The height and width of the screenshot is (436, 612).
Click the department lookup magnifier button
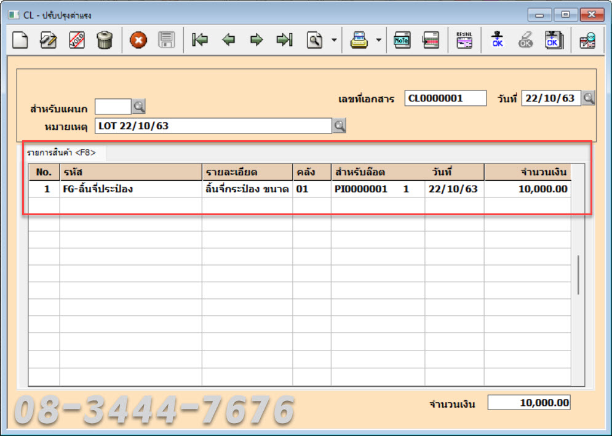click(x=139, y=106)
